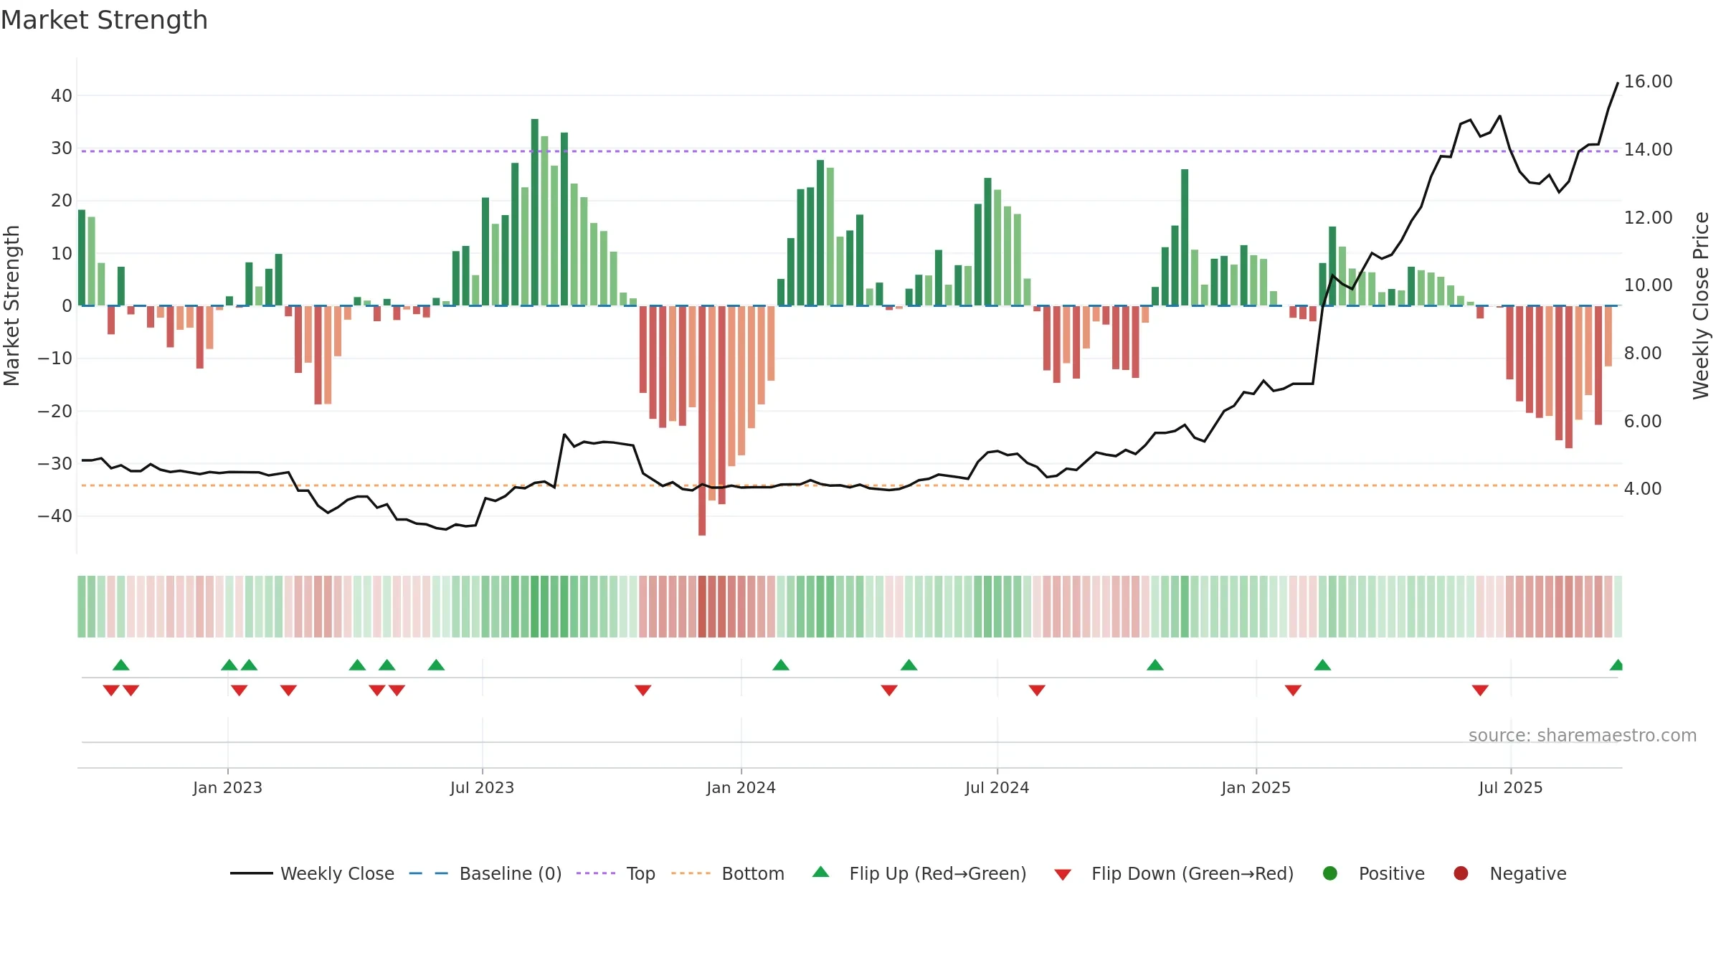Toggle the 'Weekly Close' legend label
Viewport: 1721px width, 968px height.
click(x=337, y=873)
